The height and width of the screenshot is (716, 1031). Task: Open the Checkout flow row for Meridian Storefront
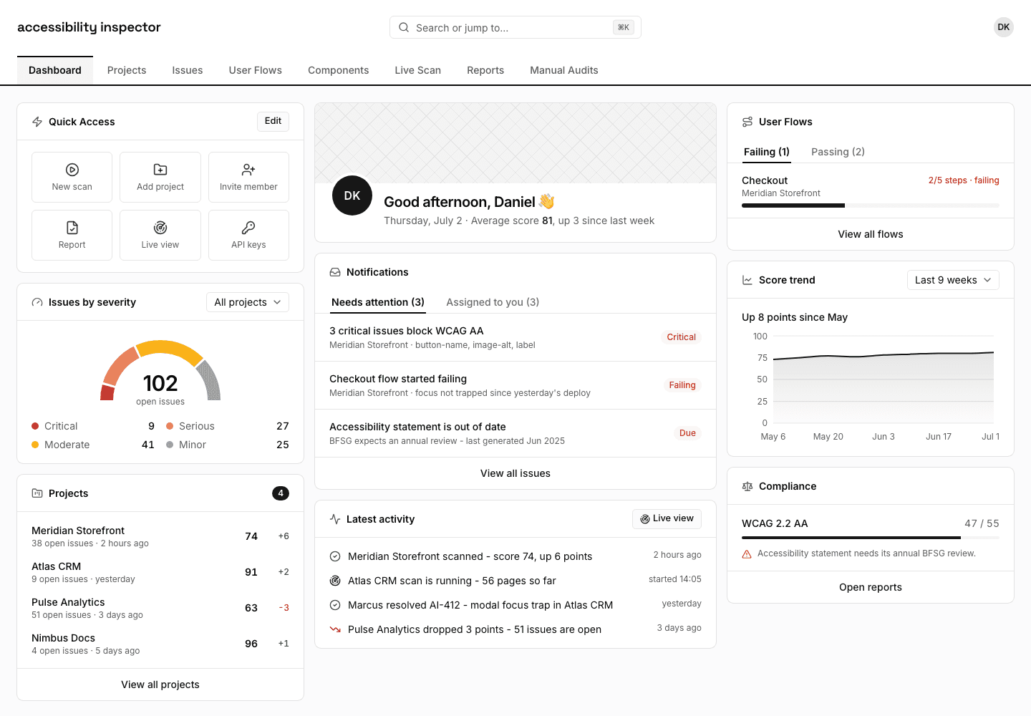point(871,190)
